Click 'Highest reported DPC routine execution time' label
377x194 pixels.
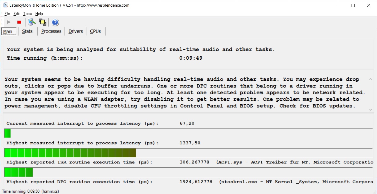pyautogui.click(x=80, y=182)
